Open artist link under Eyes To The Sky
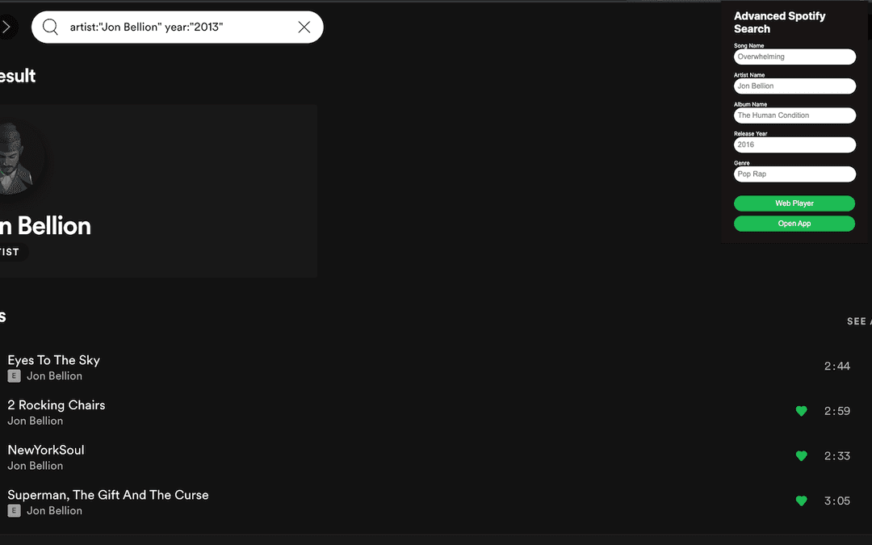The image size is (872, 545). 55,376
